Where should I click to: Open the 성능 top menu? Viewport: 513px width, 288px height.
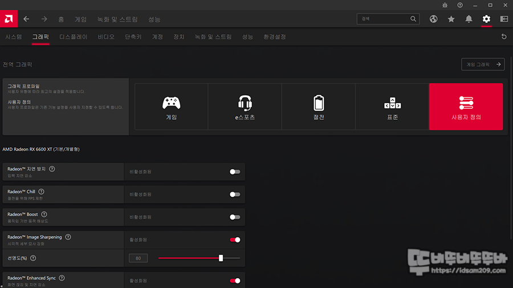(x=154, y=19)
